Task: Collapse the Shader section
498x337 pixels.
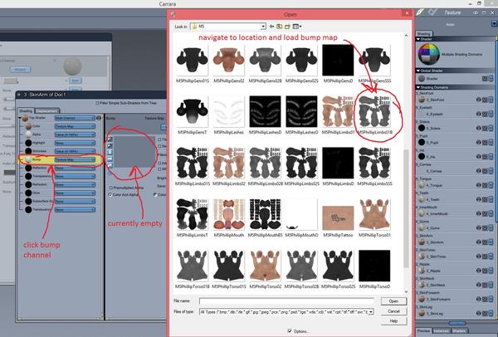Action: pos(418,39)
